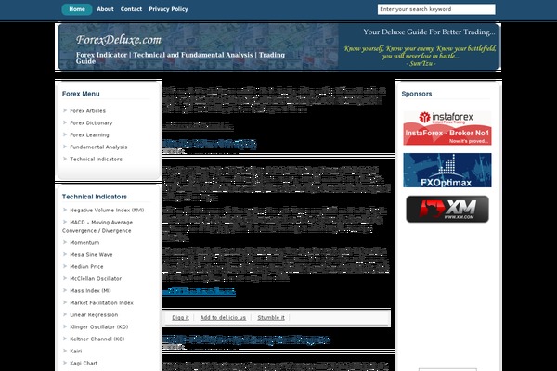Click the Digg it link
The image size is (557, 371).
click(x=180, y=318)
